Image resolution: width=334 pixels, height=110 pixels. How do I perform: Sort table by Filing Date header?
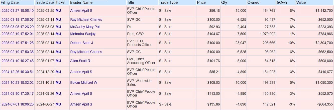10,2
